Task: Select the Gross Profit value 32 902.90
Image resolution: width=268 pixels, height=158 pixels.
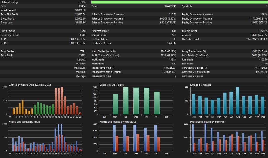Action: (x=80, y=19)
